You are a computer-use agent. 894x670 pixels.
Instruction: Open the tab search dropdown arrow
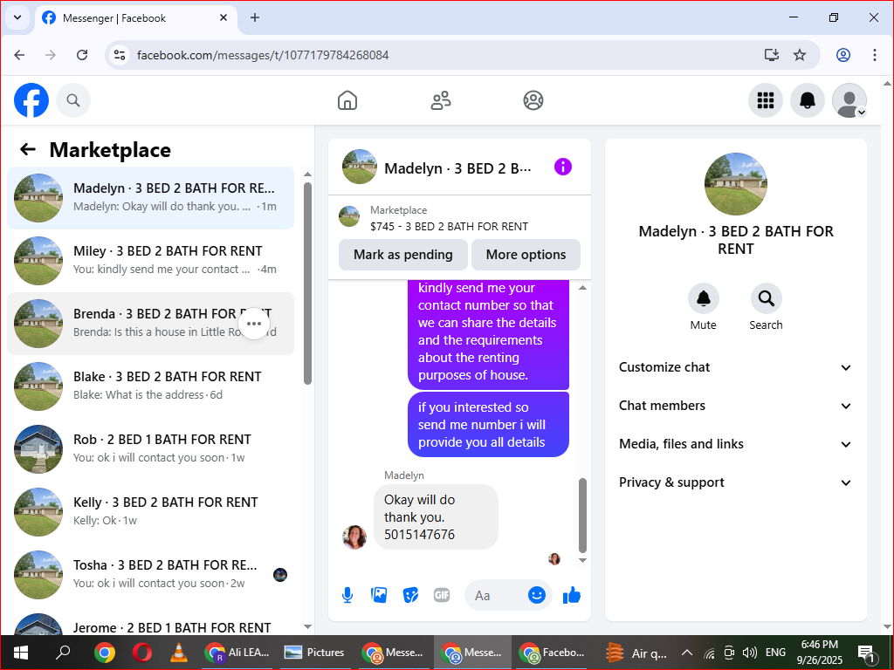coord(17,17)
